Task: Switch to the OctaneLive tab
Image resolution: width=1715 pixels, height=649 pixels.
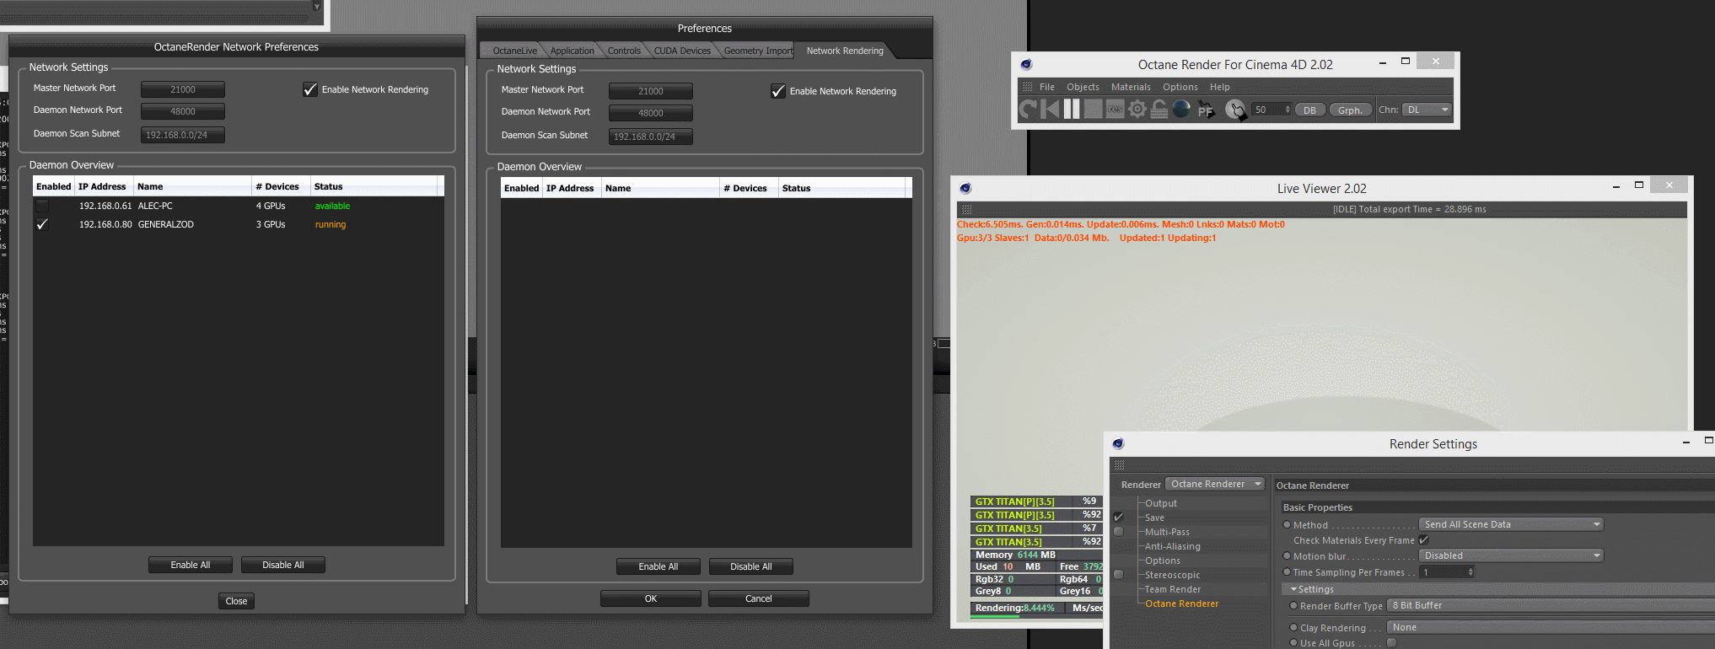Action: coord(514,51)
